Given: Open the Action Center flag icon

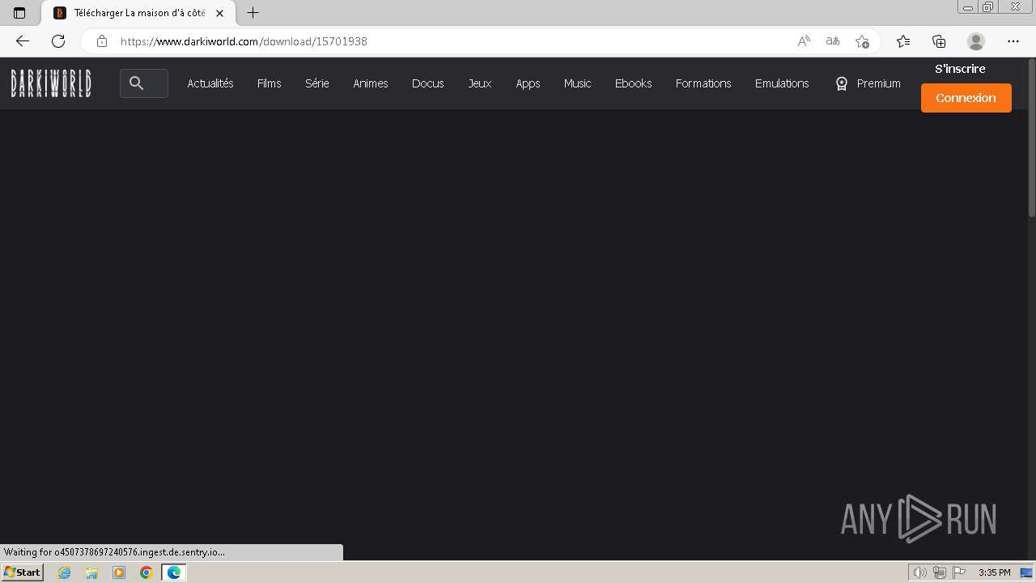Looking at the screenshot, I should (959, 572).
